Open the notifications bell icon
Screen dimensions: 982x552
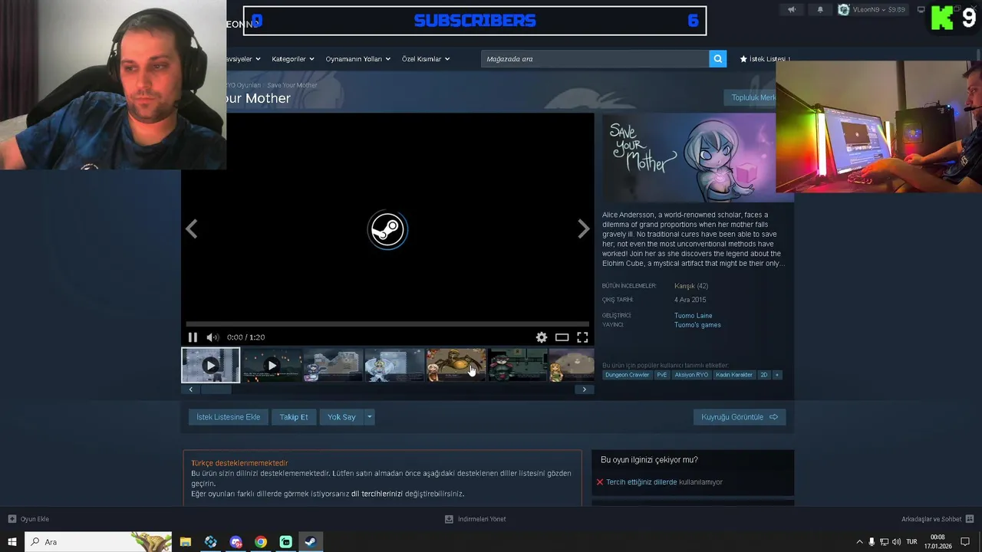819,10
